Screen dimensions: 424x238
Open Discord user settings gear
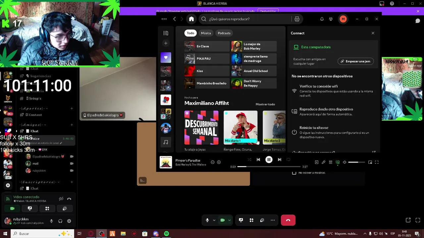69,221
